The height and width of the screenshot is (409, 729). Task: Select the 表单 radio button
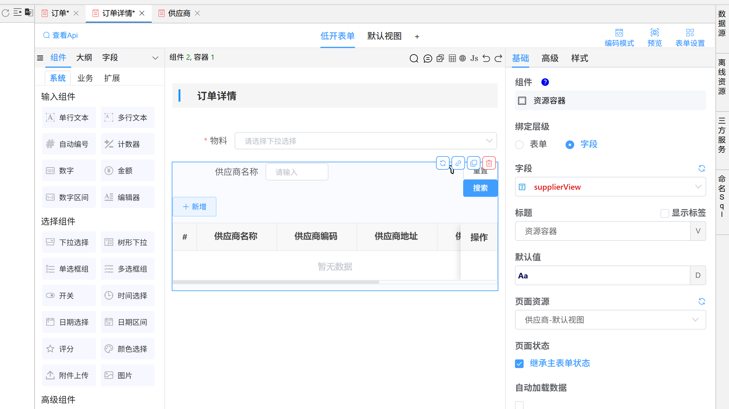point(519,144)
